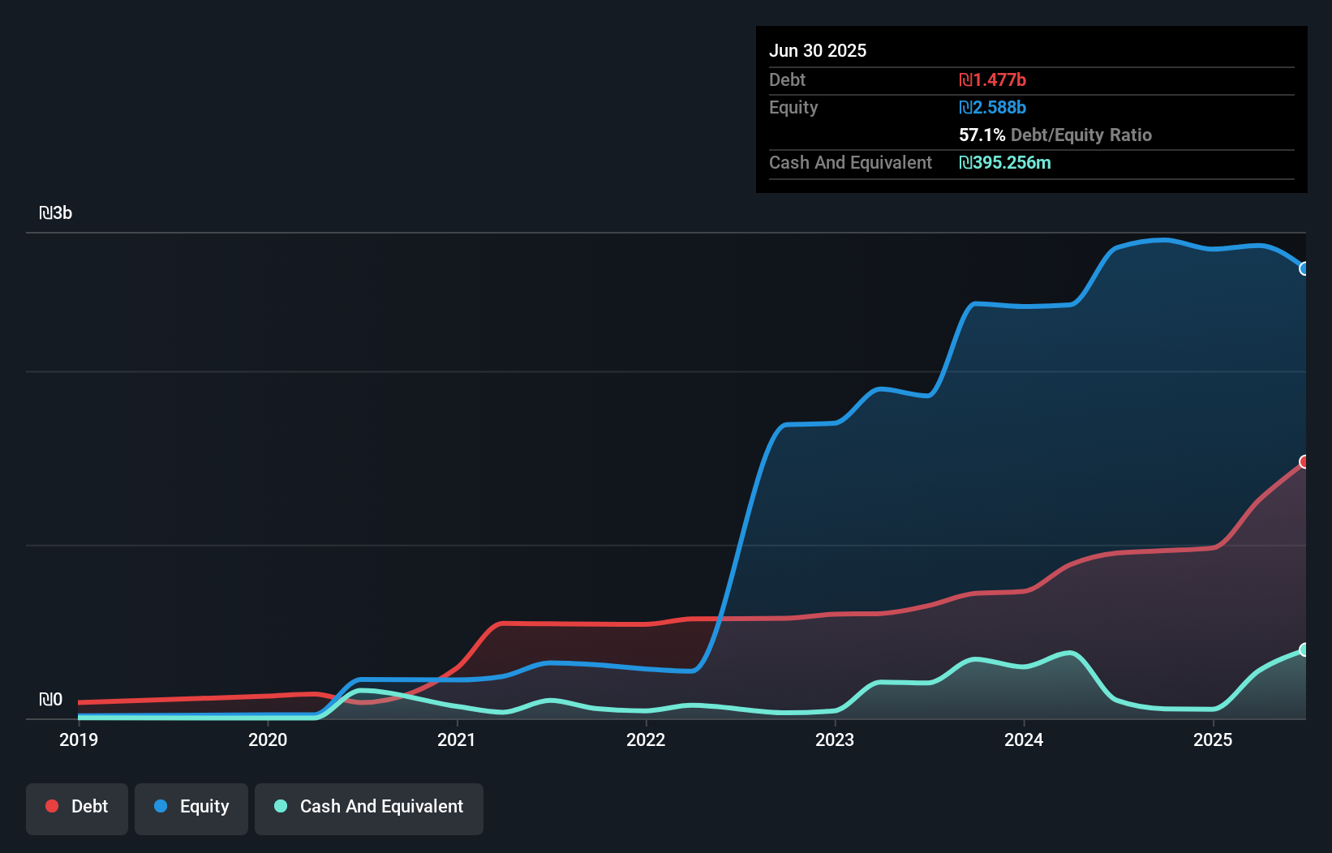
Task: Select the Debt endpoint marker on the chart
Action: point(1304,462)
